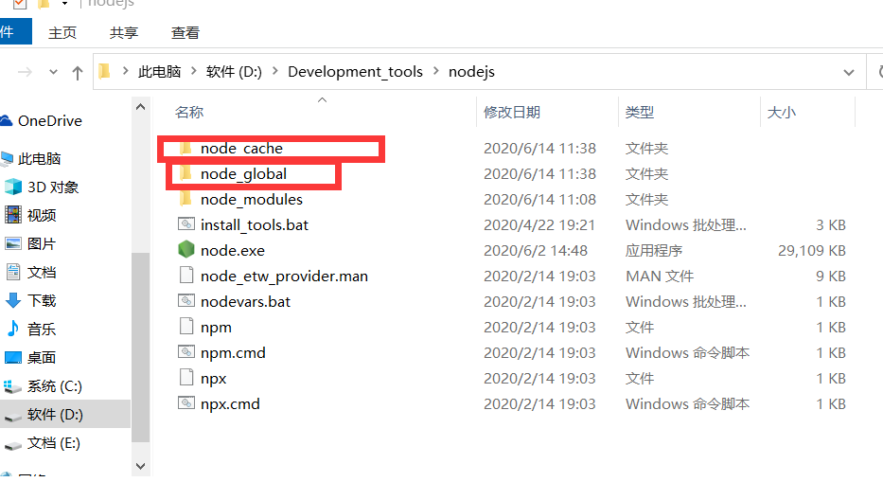Image resolution: width=883 pixels, height=482 pixels.
Task: Select the install_tools.bat file icon
Action: 186,224
